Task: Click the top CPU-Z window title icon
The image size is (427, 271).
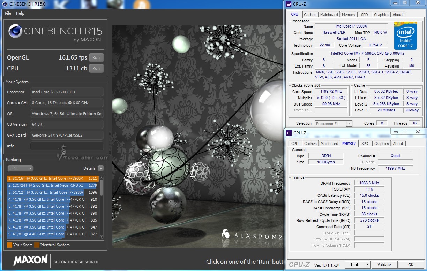Action: tap(288, 4)
